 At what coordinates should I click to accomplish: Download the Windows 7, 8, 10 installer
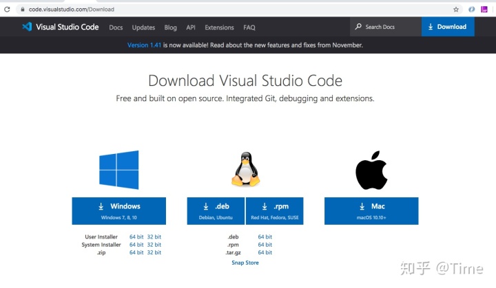pyautogui.click(x=119, y=211)
